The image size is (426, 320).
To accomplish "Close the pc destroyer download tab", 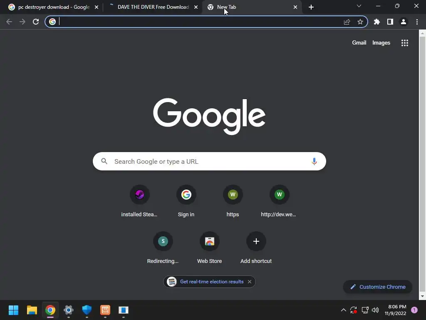I will pyautogui.click(x=97, y=7).
